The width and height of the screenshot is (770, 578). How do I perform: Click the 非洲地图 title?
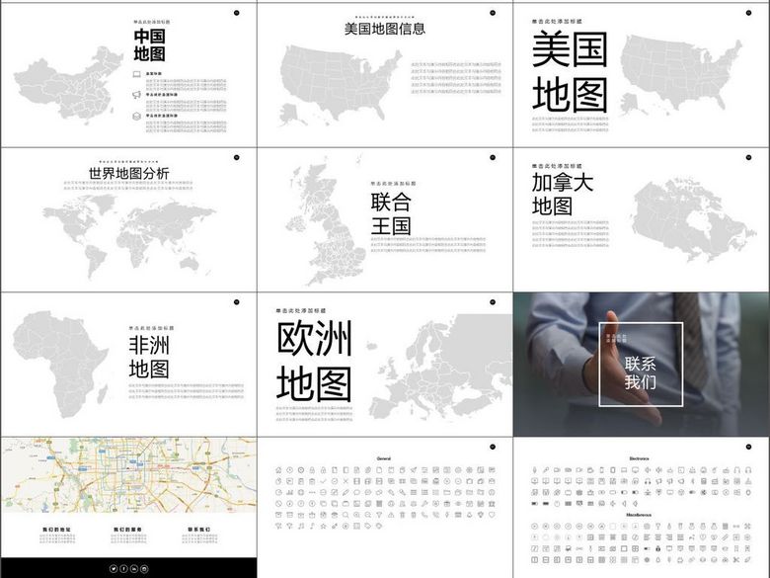(x=149, y=357)
